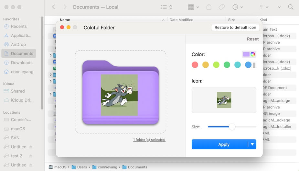Image resolution: width=299 pixels, height=171 pixels.
Task: Select the red color swatch
Action: pos(195,65)
